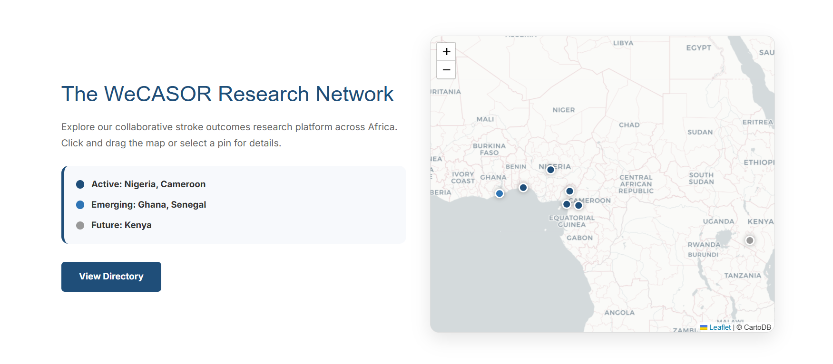Click the light blue Ghana coast pin
Viewport: 833px width, 364px height.
pos(500,193)
